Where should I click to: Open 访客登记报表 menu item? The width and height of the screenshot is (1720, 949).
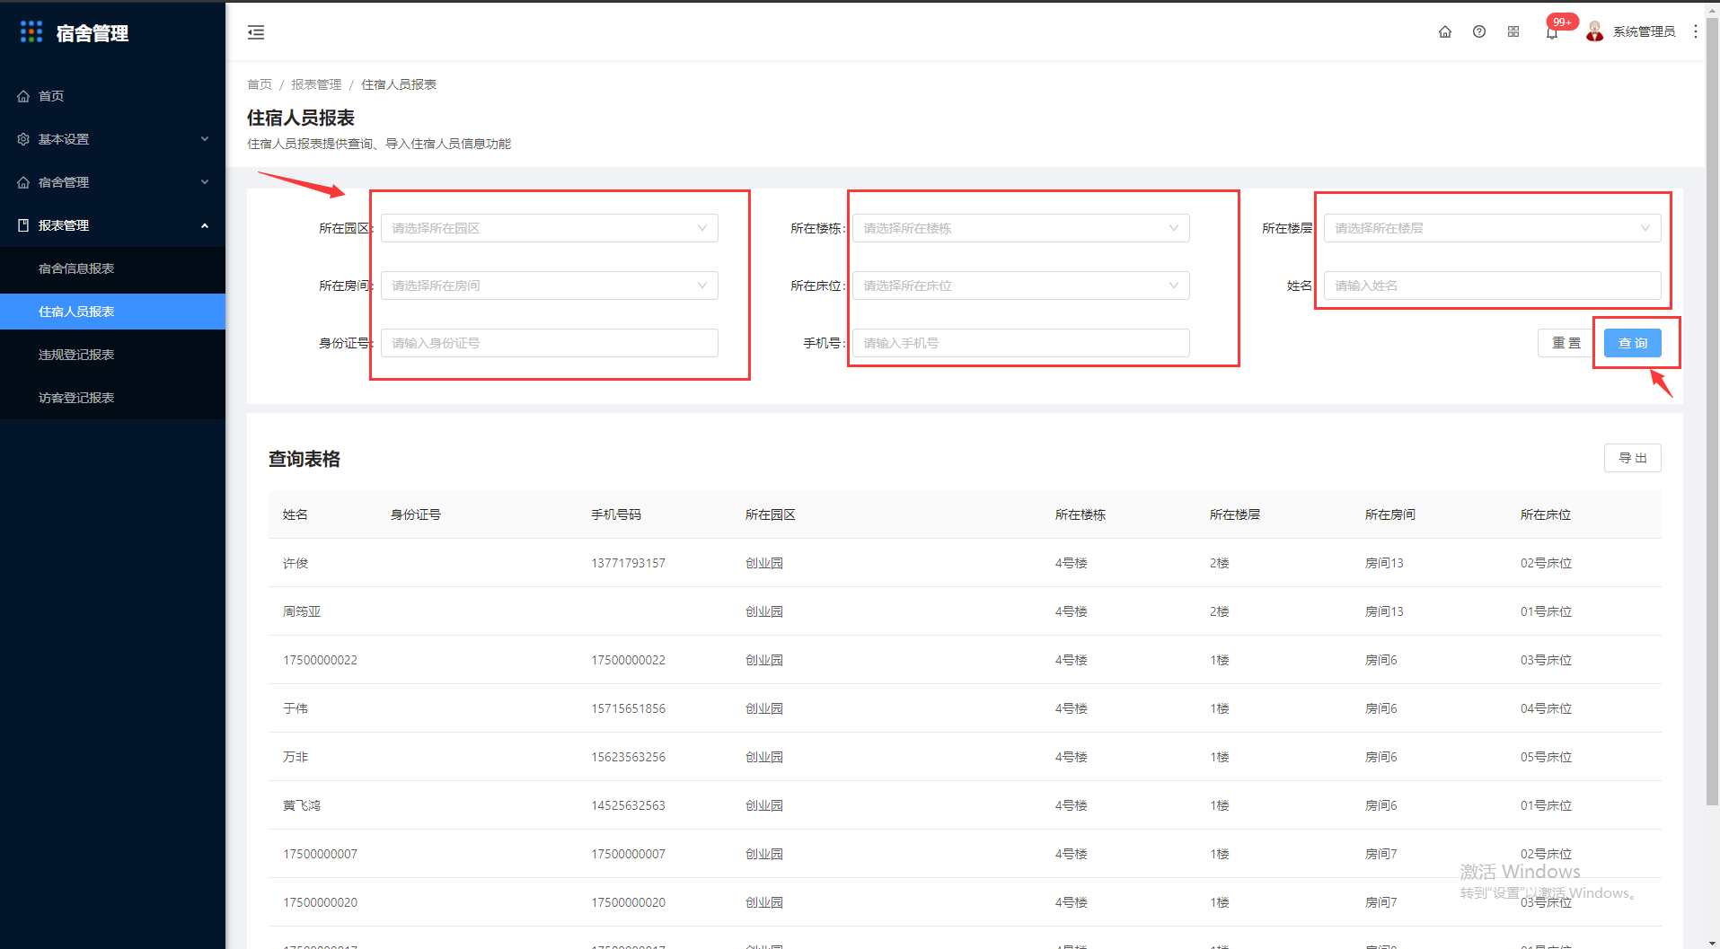coord(112,398)
